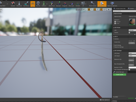
Task: Display Normals on the mesh
Action: click(x=58, y=4)
